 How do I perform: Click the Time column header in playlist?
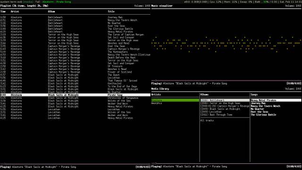(x=3, y=11)
